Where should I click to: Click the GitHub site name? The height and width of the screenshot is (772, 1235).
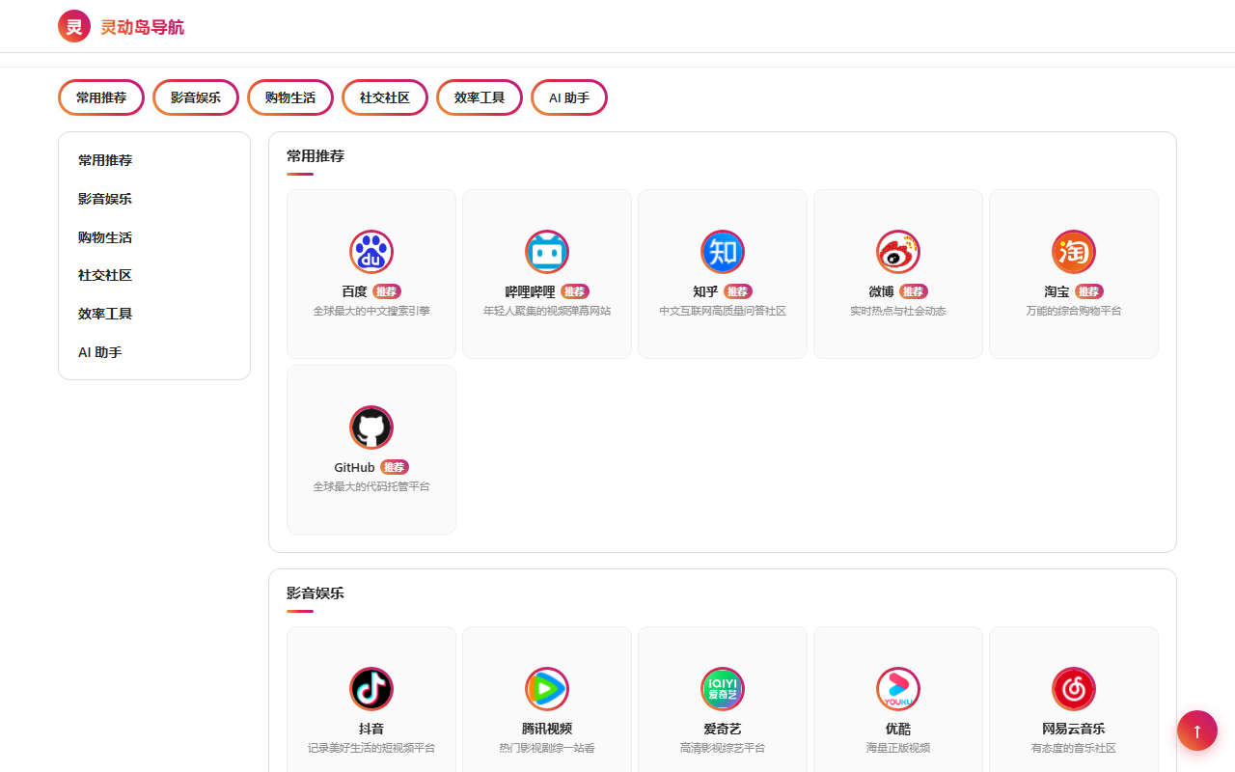point(354,467)
